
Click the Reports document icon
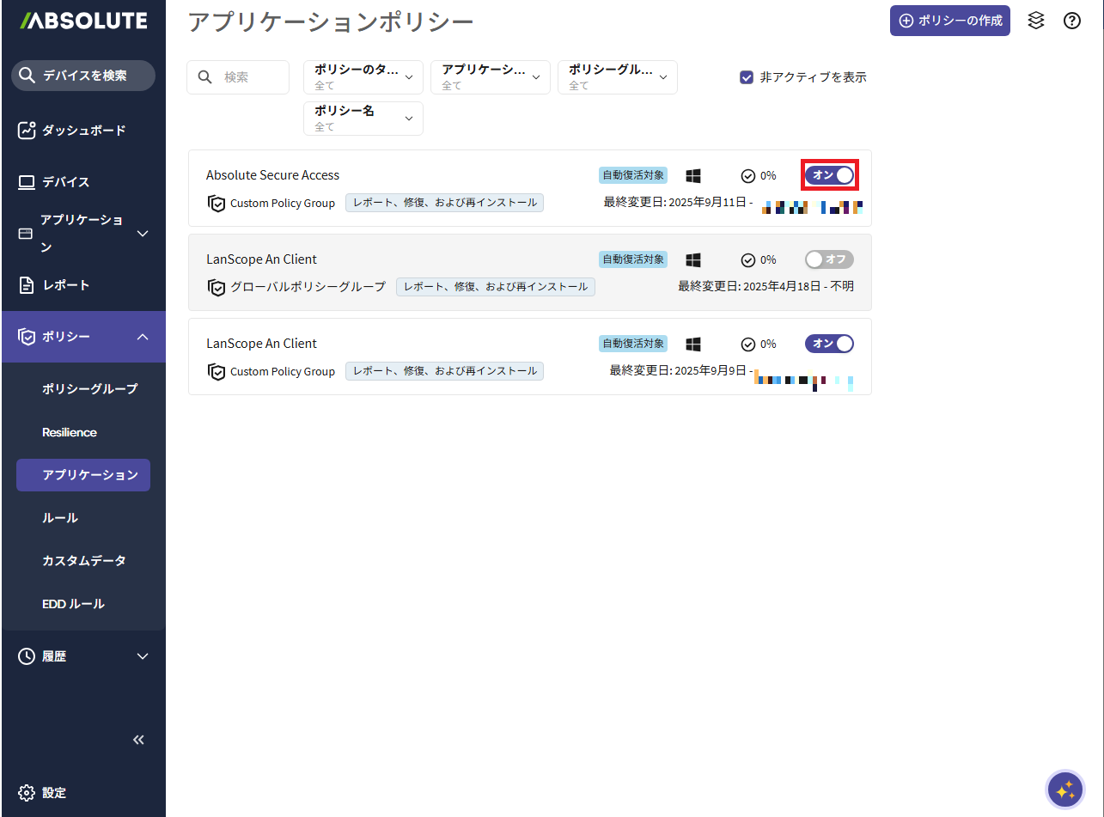[x=27, y=285]
